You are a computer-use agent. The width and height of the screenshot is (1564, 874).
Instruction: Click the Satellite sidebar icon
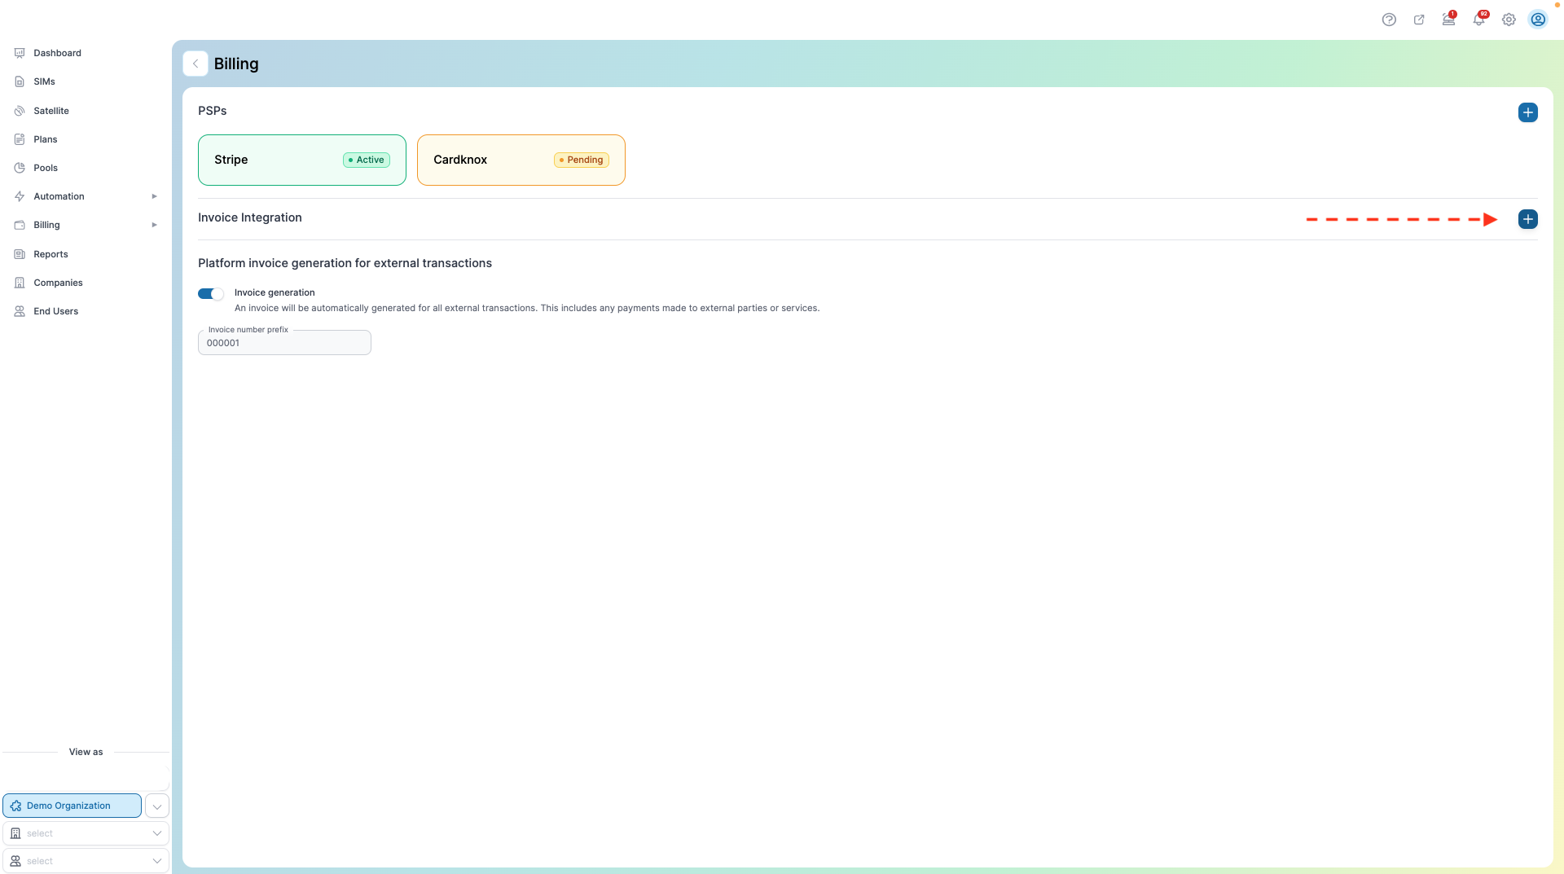click(20, 111)
